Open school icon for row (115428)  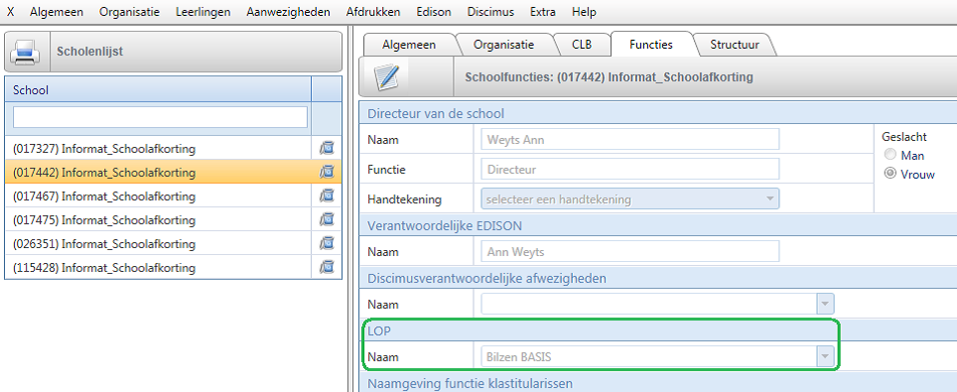click(327, 267)
